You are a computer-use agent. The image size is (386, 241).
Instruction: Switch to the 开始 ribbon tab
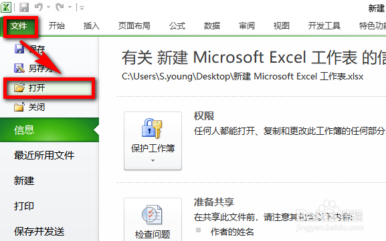(57, 25)
